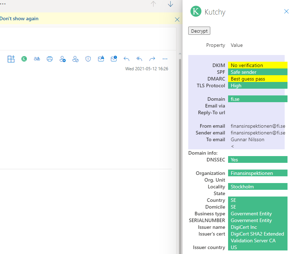The image size is (290, 254).
Task: Click the Country 'SE' value
Action: pos(258,200)
